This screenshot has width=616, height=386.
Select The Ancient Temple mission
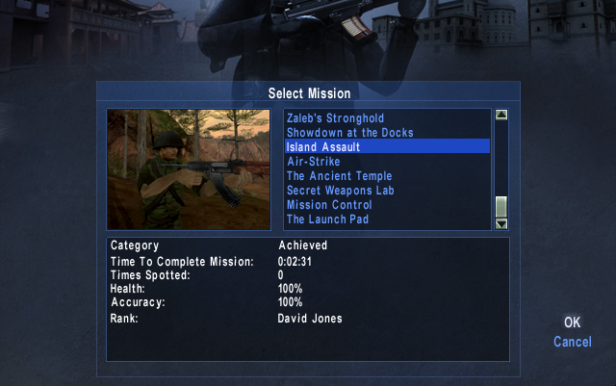click(x=387, y=176)
